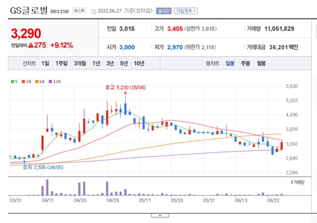
Task: Click the 최저 2,585 (04/05) low marker
Action: click(43, 168)
